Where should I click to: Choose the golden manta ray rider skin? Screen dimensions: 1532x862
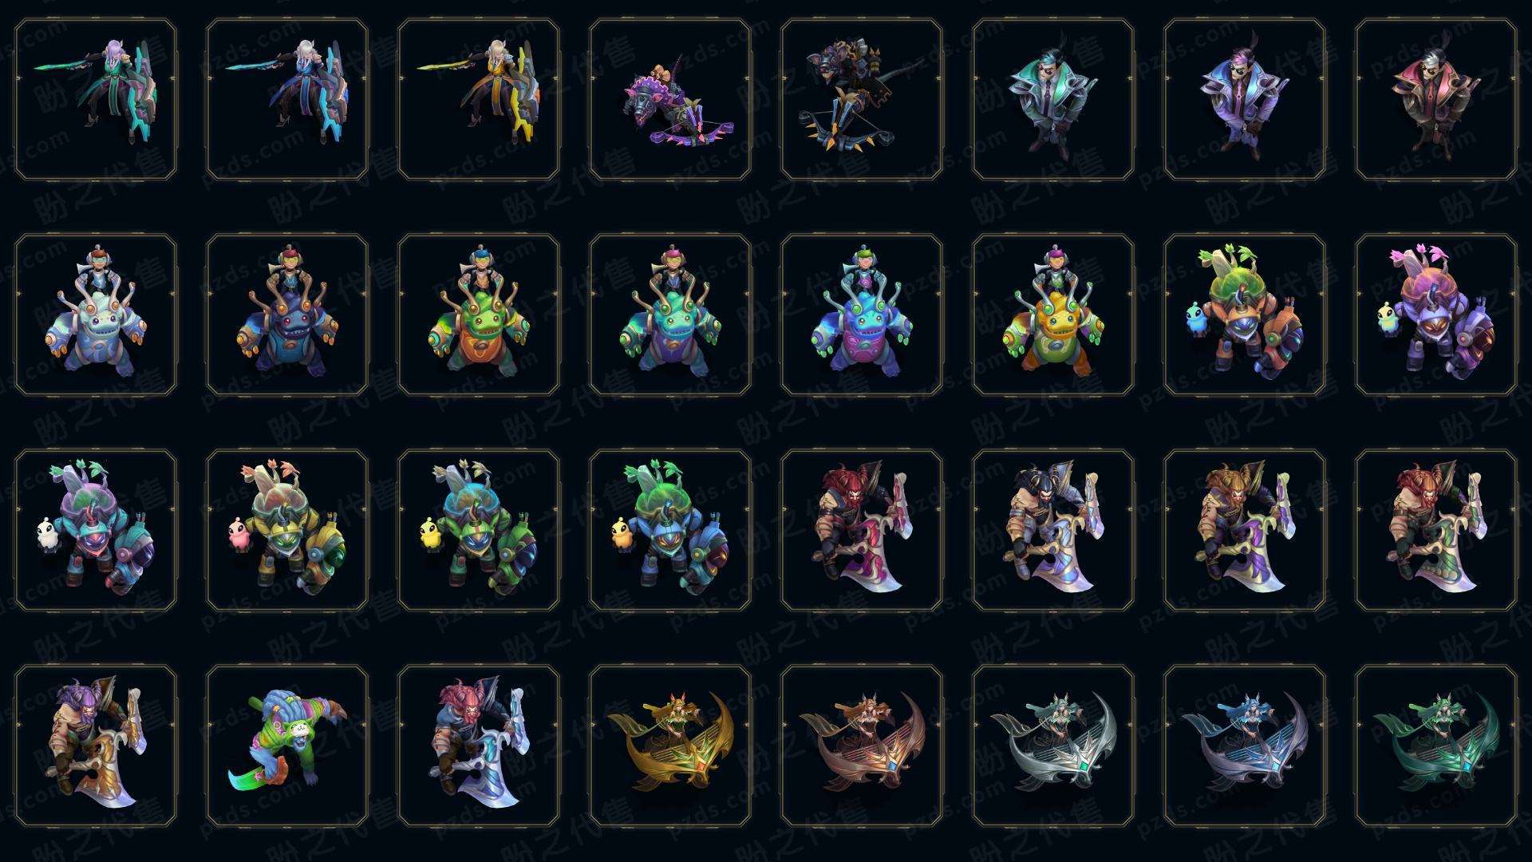(x=670, y=746)
